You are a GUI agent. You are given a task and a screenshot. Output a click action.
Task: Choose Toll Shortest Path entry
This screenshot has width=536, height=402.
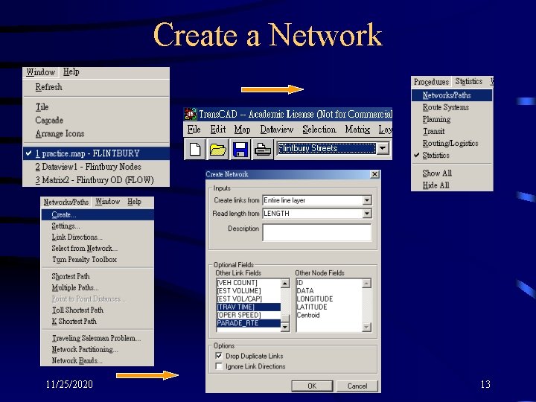pos(98,310)
